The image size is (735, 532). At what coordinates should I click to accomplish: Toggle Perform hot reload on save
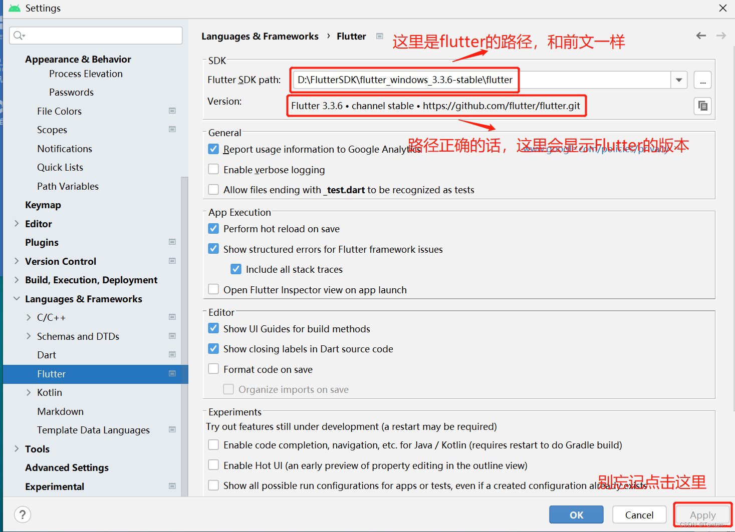(x=213, y=228)
